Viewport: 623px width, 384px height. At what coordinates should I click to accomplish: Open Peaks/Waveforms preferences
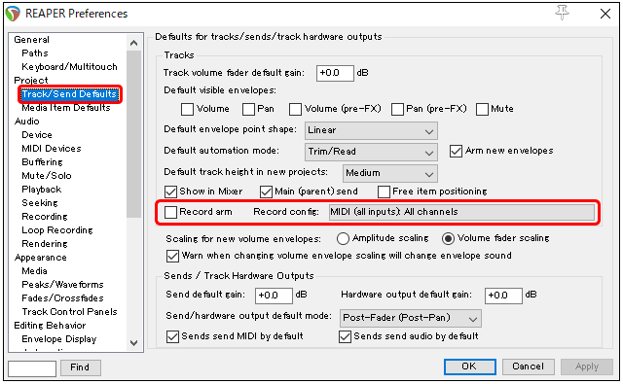[62, 285]
